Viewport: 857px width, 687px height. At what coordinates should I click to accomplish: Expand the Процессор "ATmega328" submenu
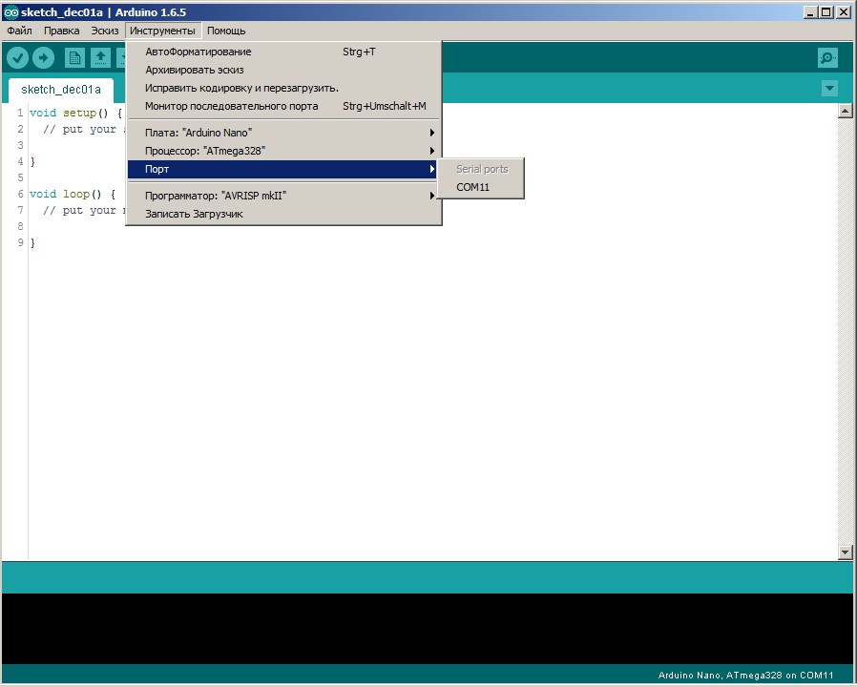point(282,151)
